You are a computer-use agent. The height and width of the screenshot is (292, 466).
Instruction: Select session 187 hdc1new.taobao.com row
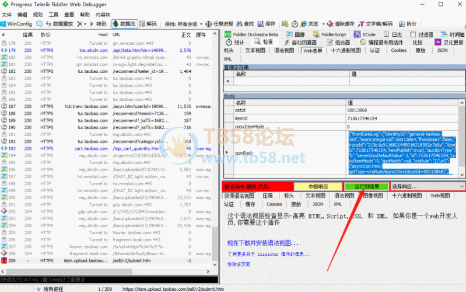pyautogui.click(x=107, y=106)
